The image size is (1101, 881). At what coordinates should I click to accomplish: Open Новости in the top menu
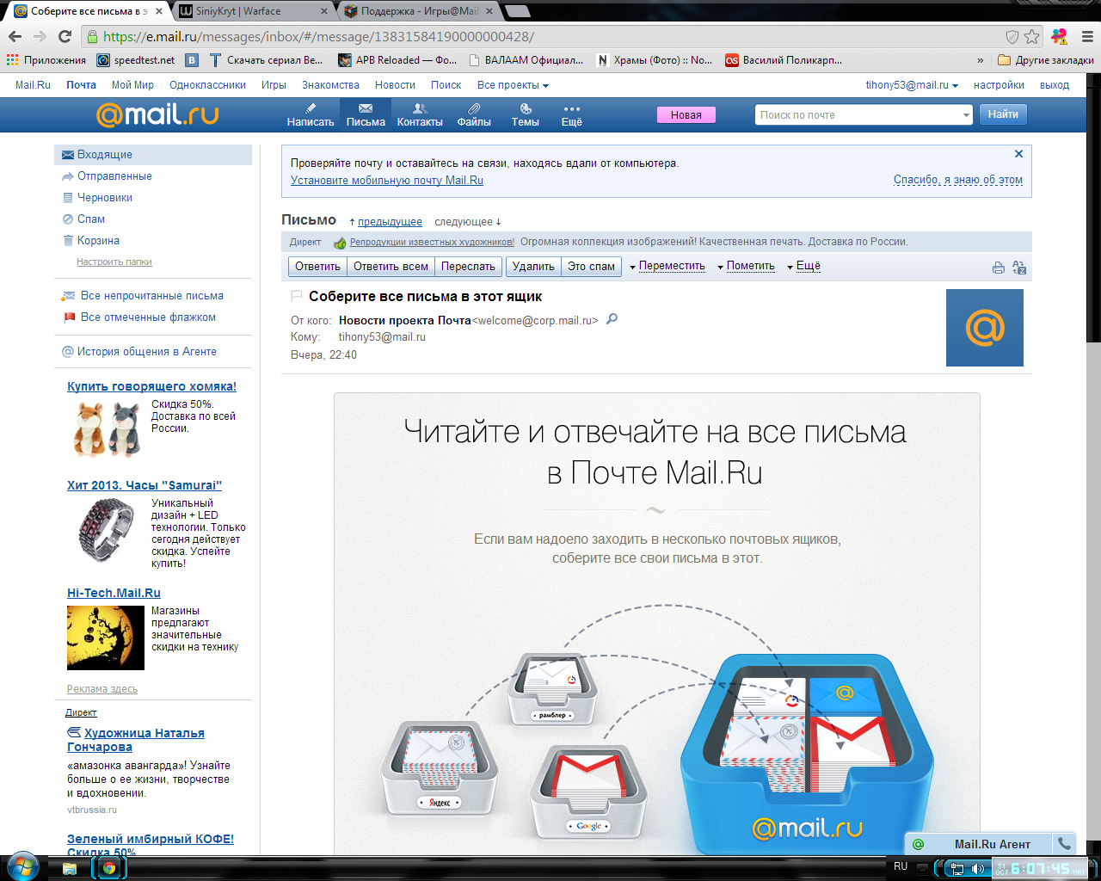(x=395, y=85)
